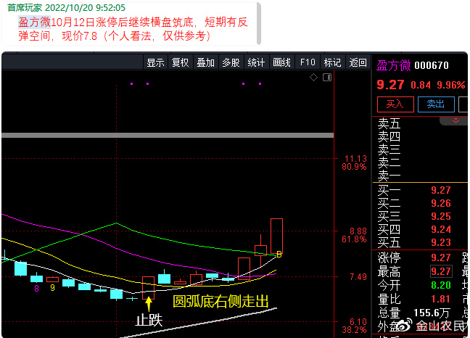Viewport: 470px width, 338px height.
Task: Click the 标记 mark button
Action: pyautogui.click(x=332, y=62)
